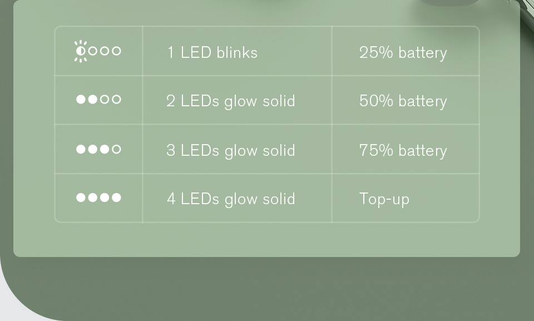Select the "4 LEDs glow solid" text
The width and height of the screenshot is (534, 321).
coord(230,199)
